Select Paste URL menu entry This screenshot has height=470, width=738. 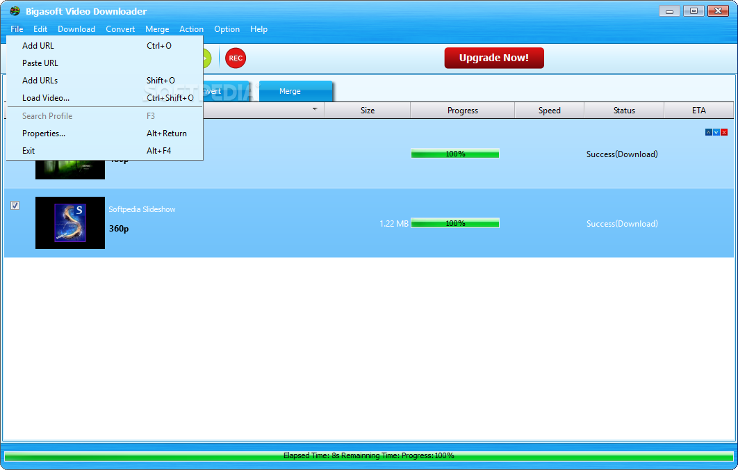coord(104,63)
